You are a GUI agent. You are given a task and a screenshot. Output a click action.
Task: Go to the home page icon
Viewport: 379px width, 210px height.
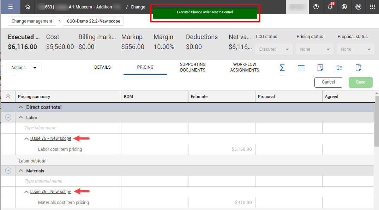click(28, 7)
